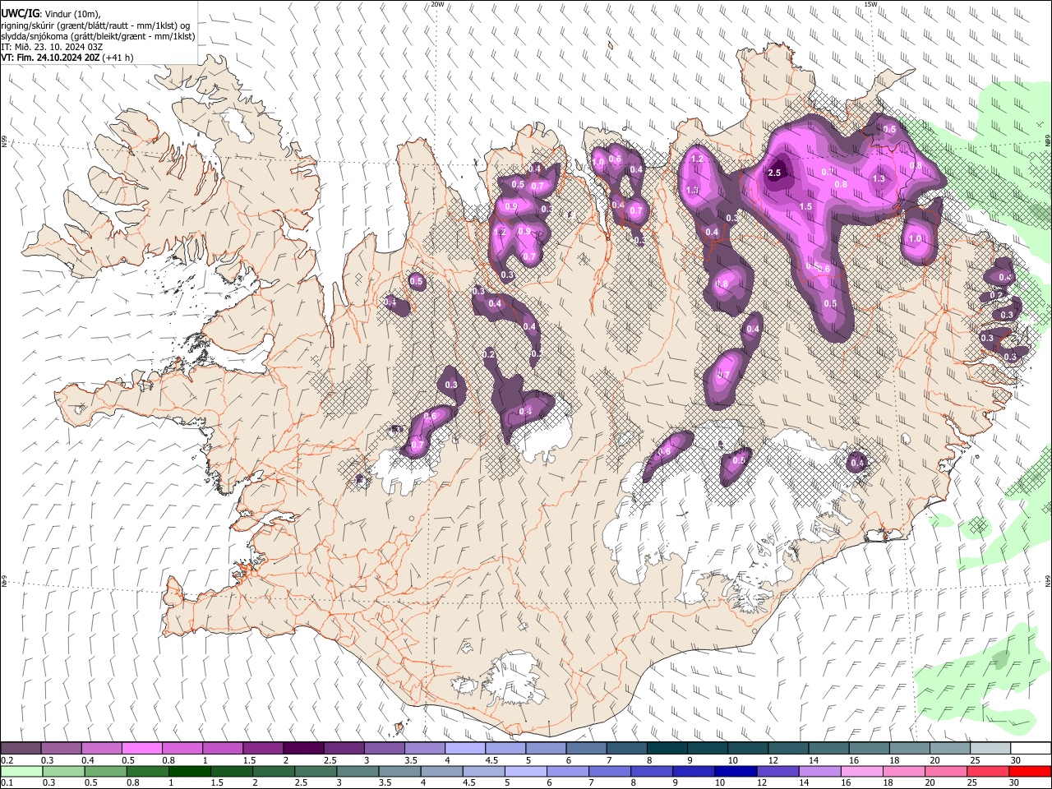The width and height of the screenshot is (1052, 789).
Task: Pick the white swatch at 30 on the snow scale
Action: coord(1031,748)
